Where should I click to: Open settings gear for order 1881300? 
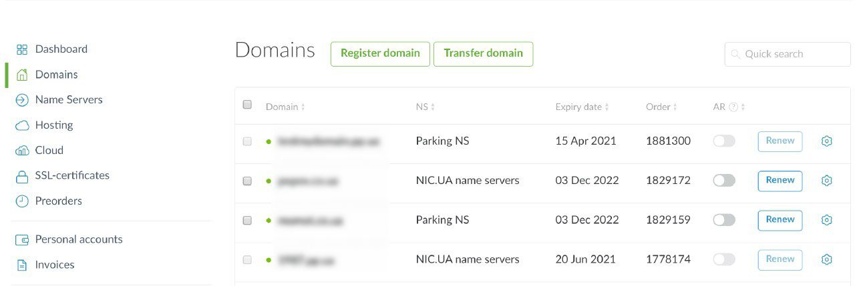pyautogui.click(x=826, y=141)
